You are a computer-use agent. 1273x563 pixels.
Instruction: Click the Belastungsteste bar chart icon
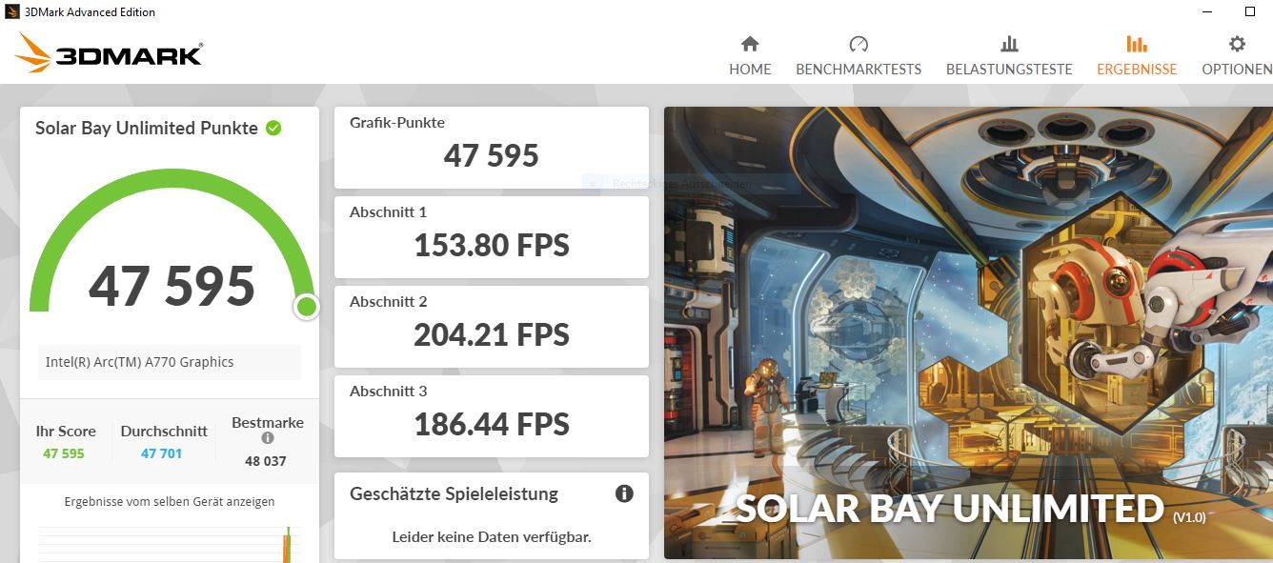[1009, 44]
